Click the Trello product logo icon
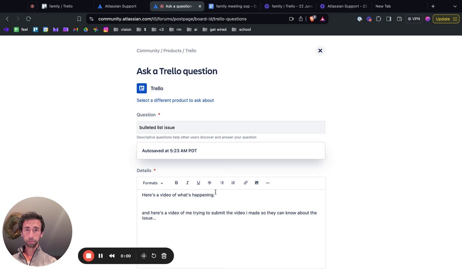462x269 pixels. (x=141, y=88)
